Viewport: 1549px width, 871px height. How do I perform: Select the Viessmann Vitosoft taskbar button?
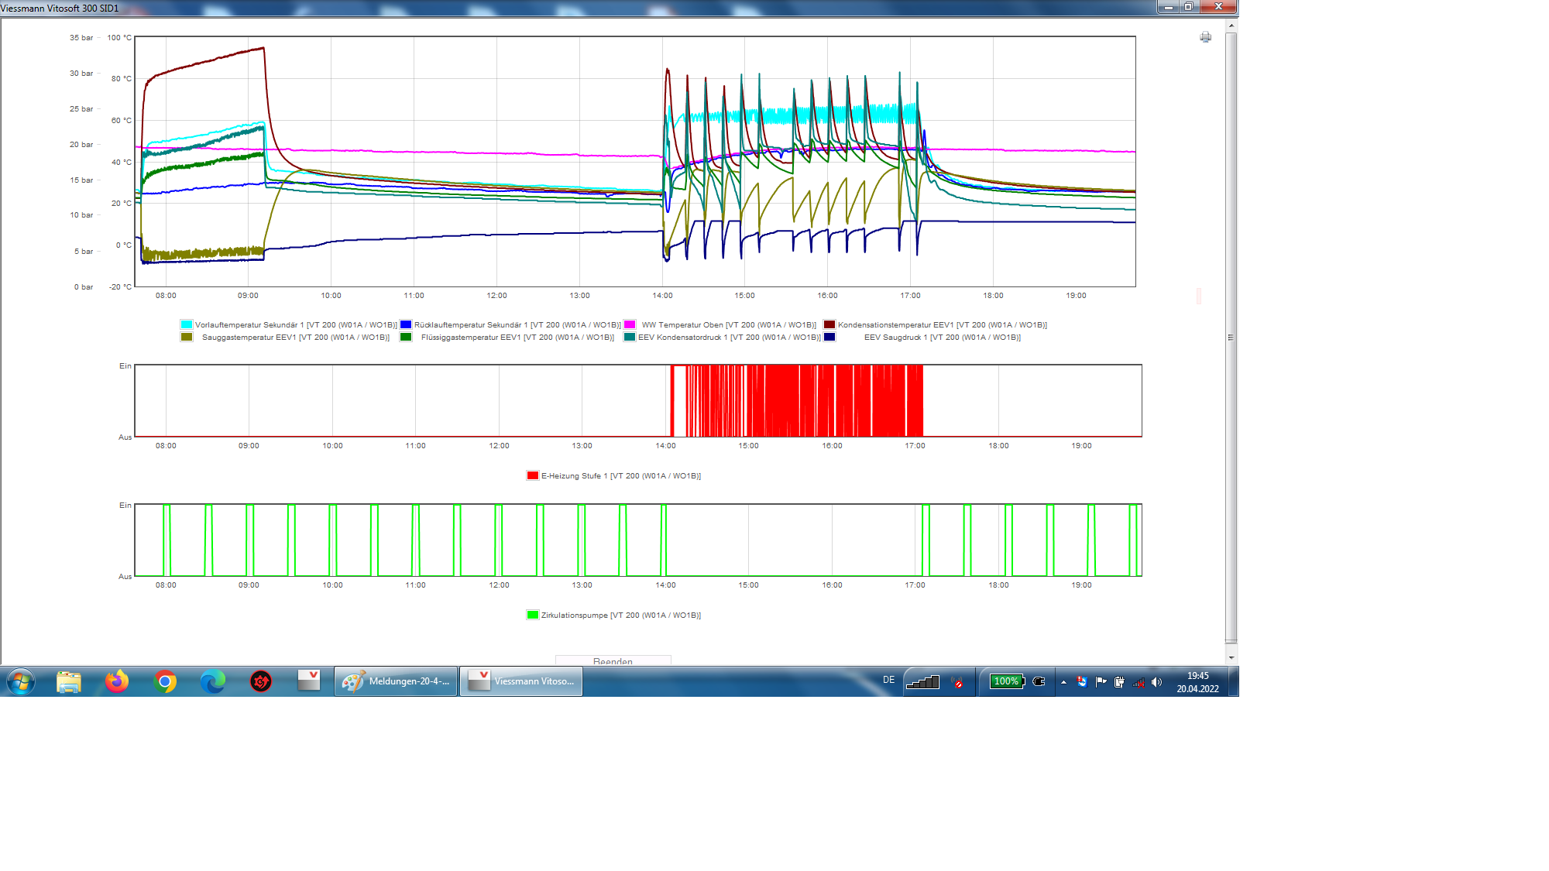pos(521,681)
